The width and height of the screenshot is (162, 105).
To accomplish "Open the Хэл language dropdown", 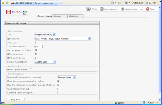I will click(x=45, y=34).
